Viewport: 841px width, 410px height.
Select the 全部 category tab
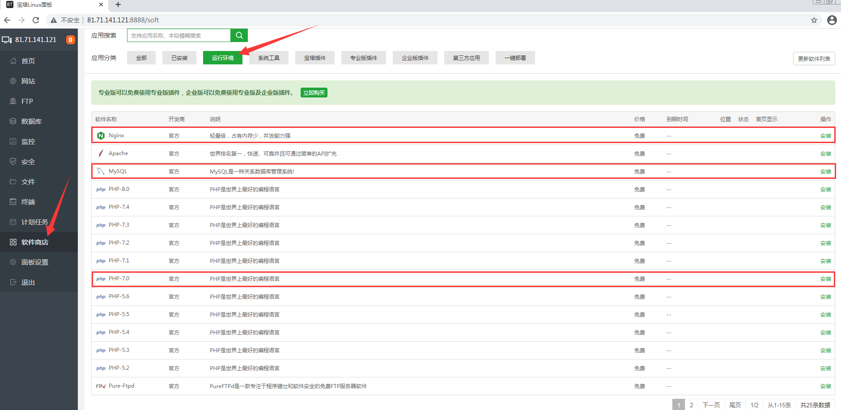(141, 58)
